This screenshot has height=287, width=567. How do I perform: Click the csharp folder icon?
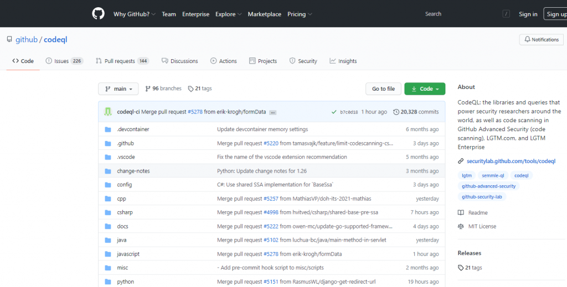pyautogui.click(x=108, y=213)
